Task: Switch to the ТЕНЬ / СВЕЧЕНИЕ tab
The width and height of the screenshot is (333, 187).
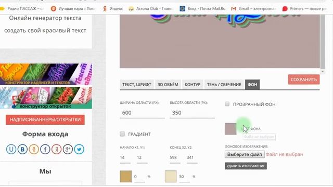Action: pyautogui.click(x=224, y=85)
